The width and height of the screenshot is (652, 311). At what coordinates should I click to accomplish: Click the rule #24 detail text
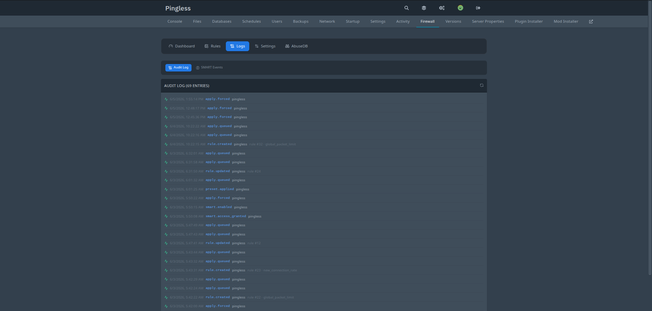254,171
